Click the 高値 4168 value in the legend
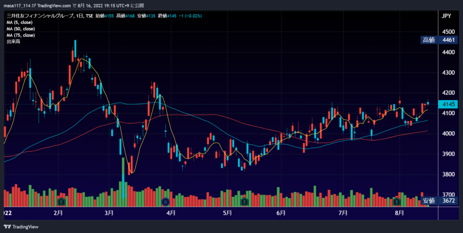The height and width of the screenshot is (233, 463). [126, 16]
